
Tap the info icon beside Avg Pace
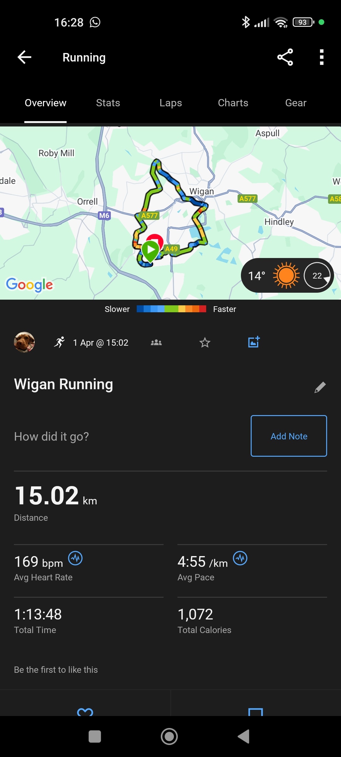240,558
